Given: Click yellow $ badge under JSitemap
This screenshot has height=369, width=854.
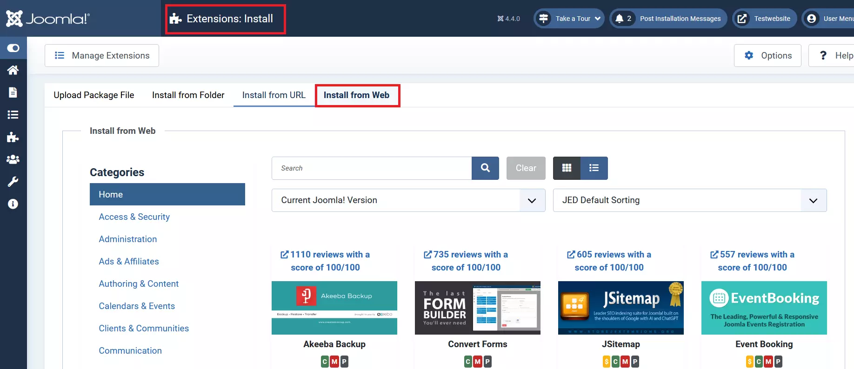Looking at the screenshot, I should pos(607,362).
